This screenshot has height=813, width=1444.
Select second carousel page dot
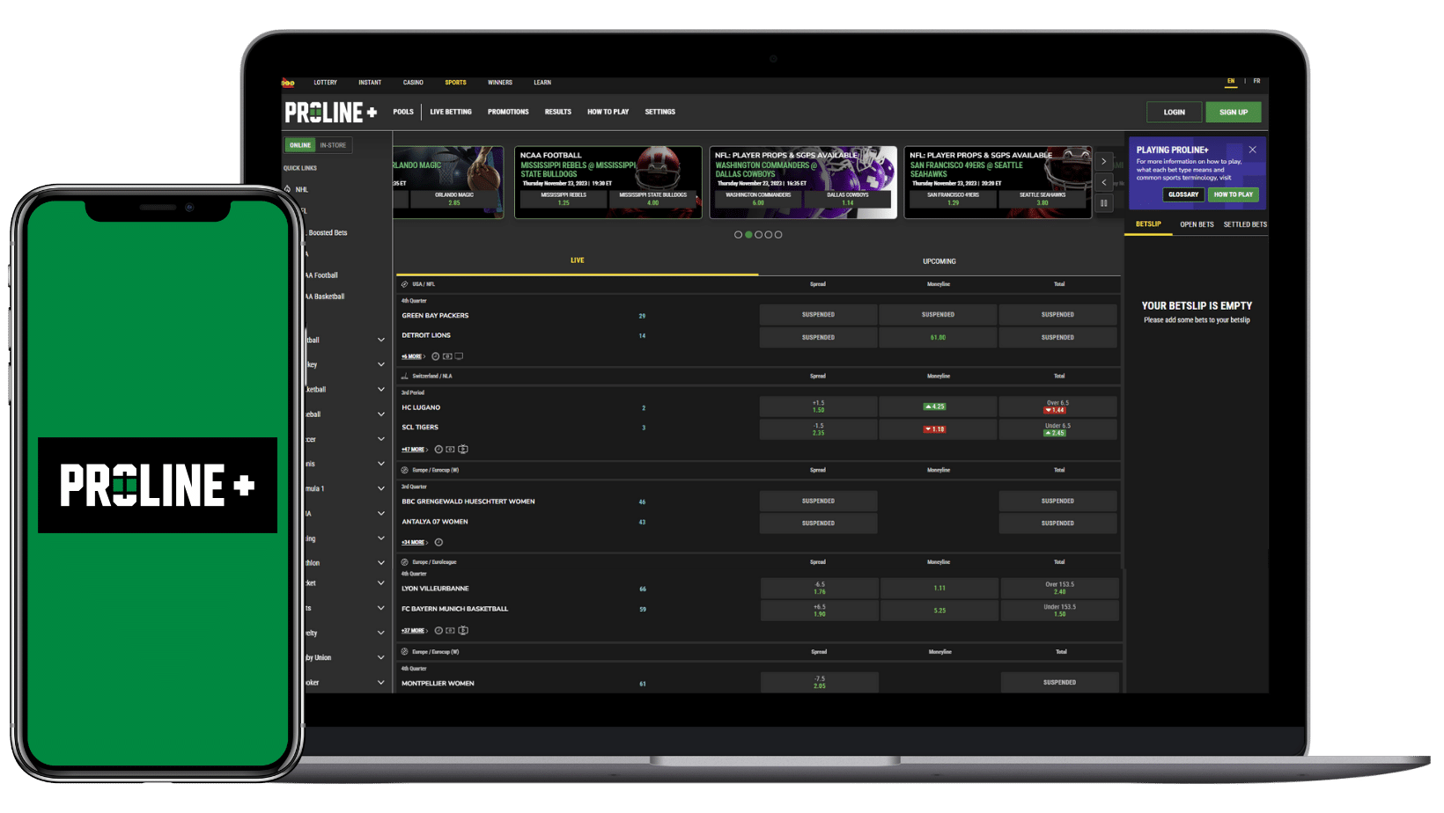pyautogui.click(x=748, y=235)
